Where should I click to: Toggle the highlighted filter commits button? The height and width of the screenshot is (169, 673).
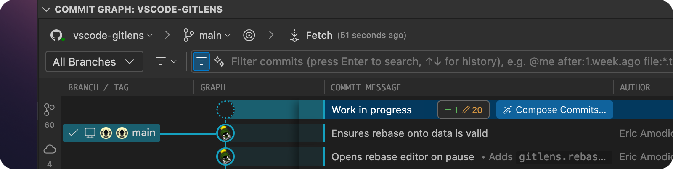[201, 61]
